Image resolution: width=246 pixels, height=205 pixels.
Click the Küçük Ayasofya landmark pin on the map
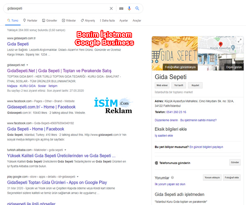[233, 48]
